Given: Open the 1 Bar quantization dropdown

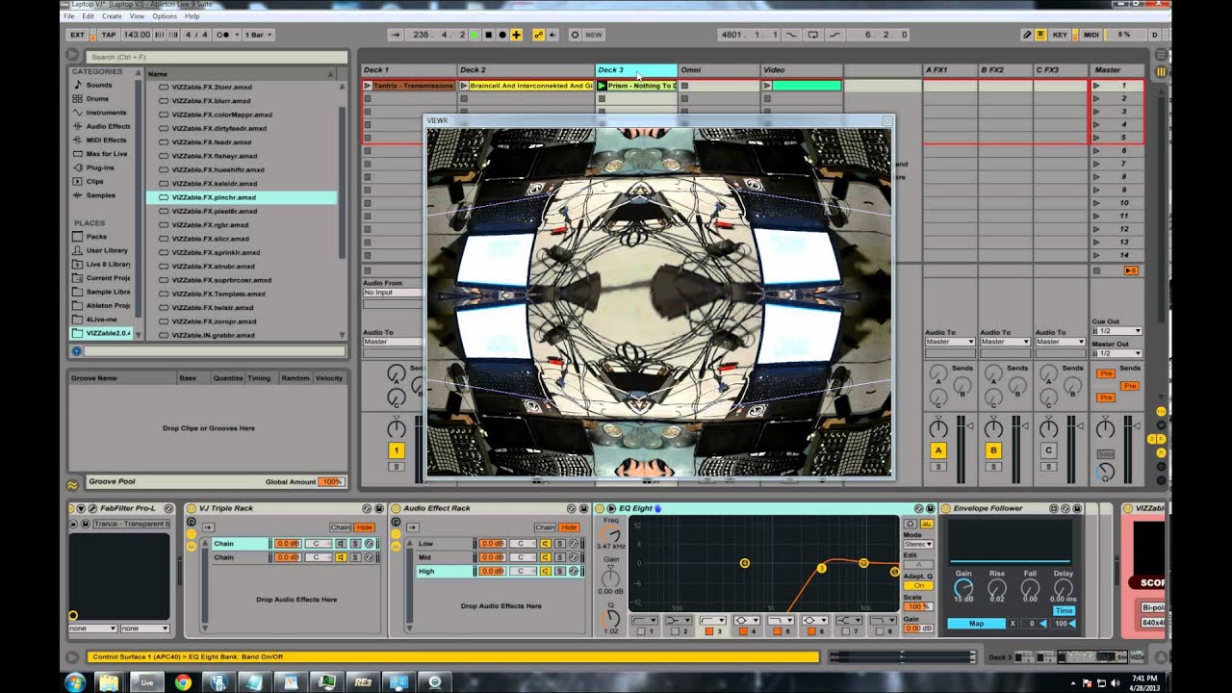Looking at the screenshot, I should tap(259, 35).
